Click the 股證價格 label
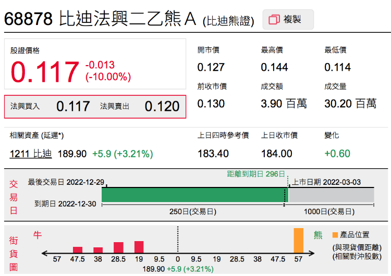 25,51
